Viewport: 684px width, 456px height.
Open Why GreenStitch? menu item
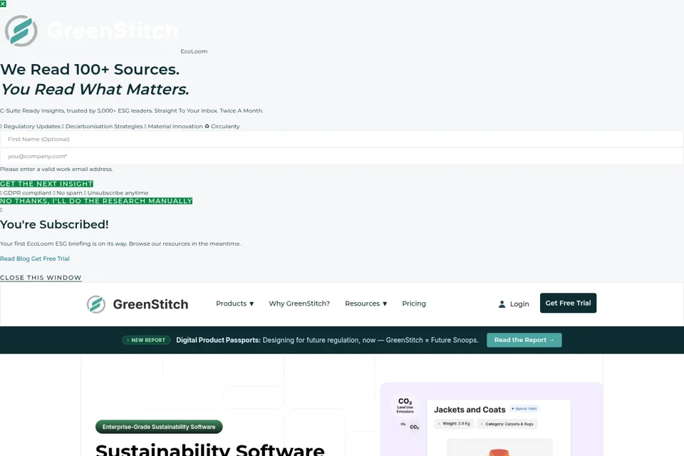pos(299,304)
